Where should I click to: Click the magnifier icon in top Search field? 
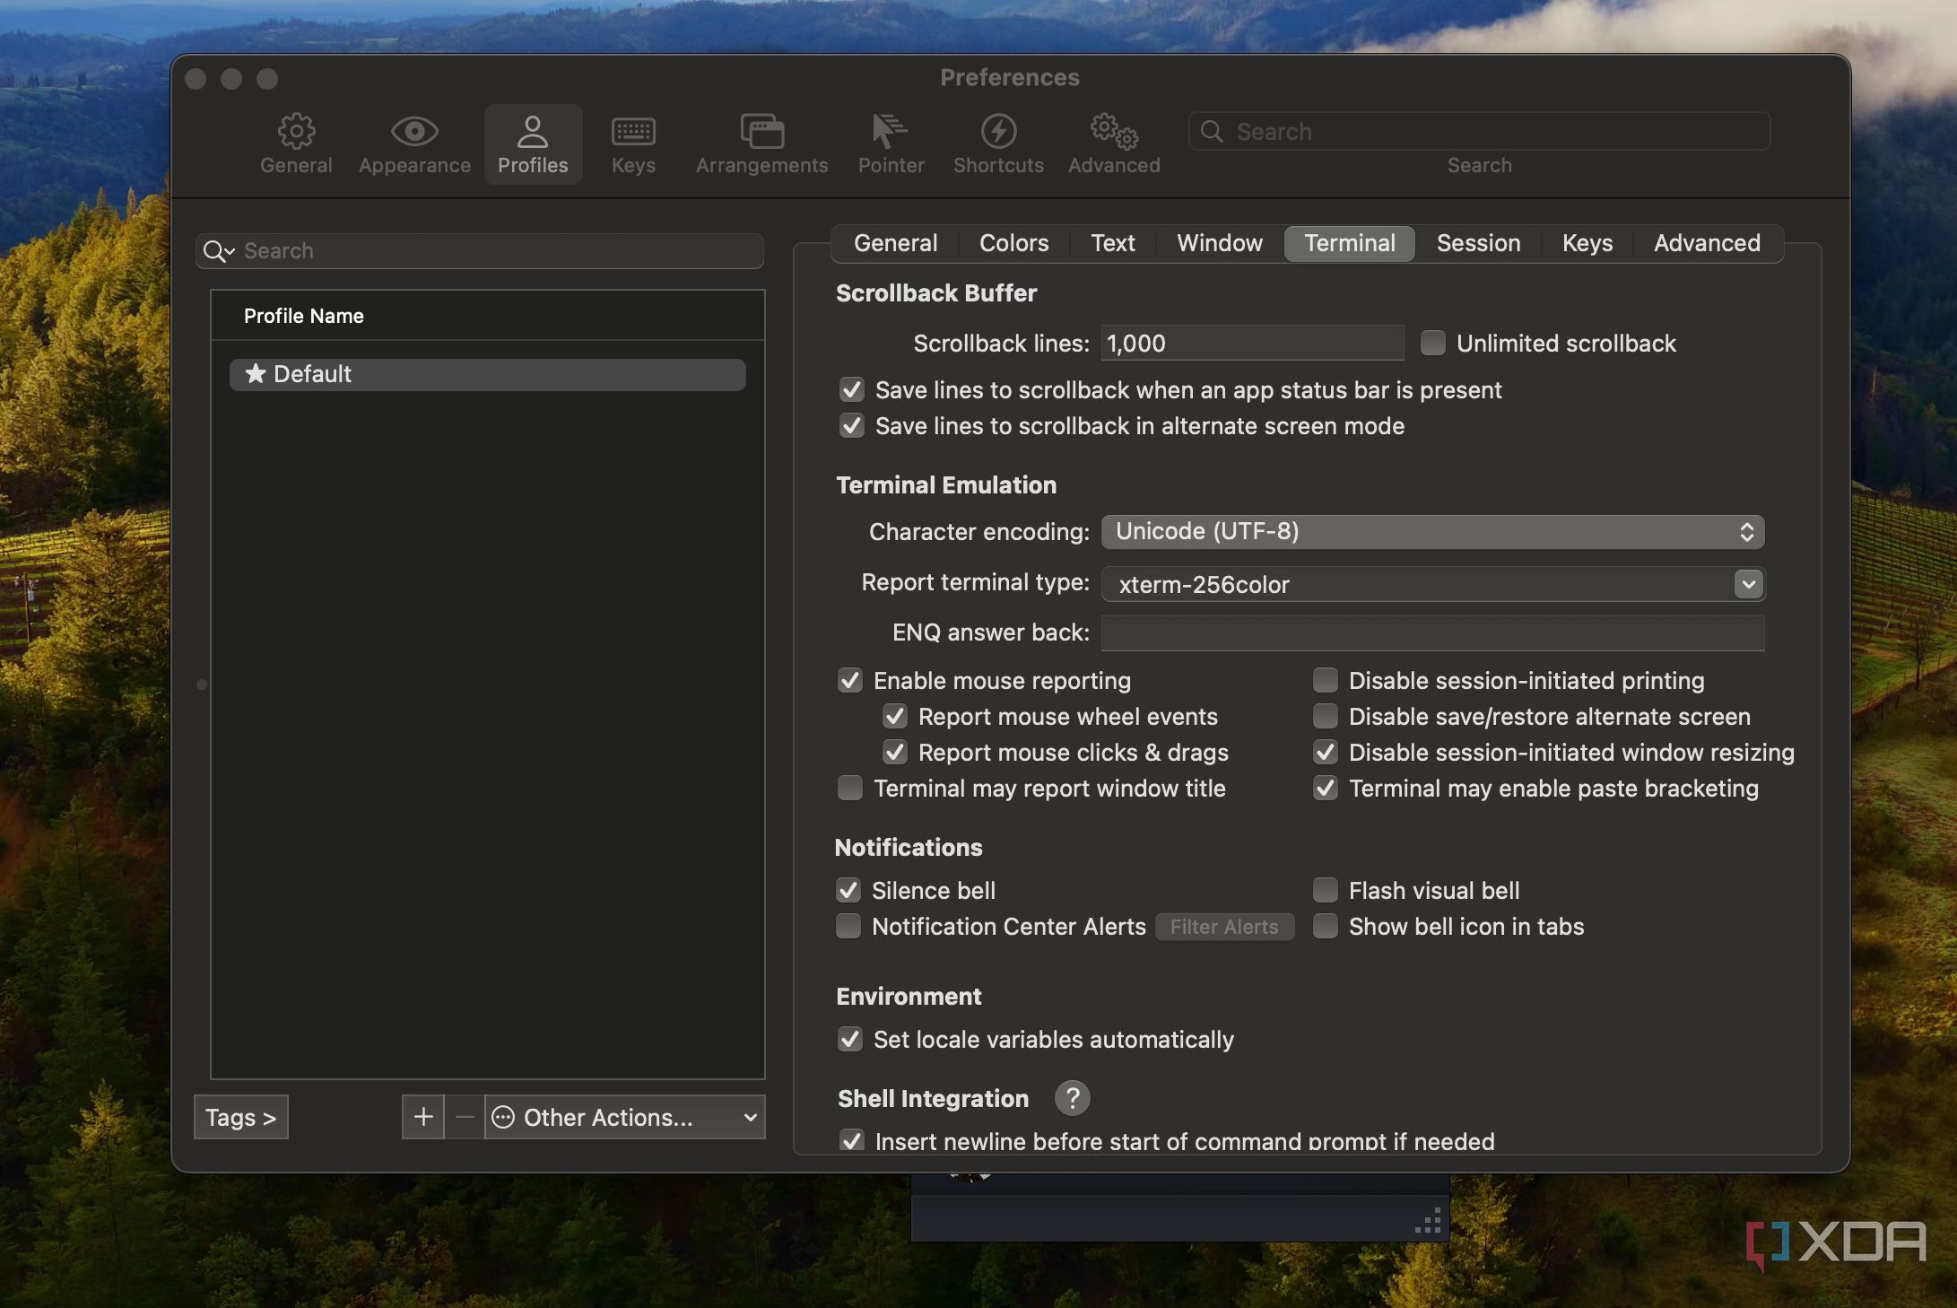point(1212,131)
